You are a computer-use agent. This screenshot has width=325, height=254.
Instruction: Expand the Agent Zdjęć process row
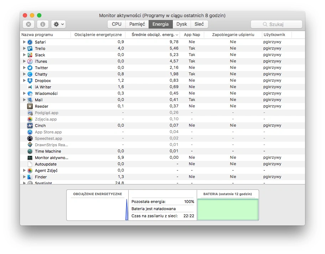click(24, 171)
